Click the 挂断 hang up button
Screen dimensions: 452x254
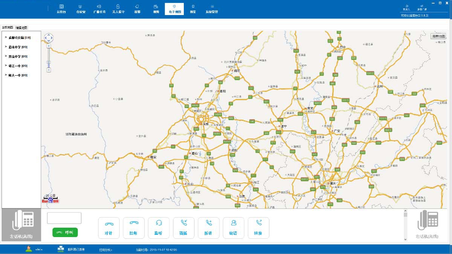click(x=133, y=228)
